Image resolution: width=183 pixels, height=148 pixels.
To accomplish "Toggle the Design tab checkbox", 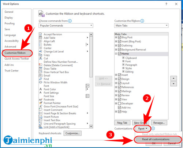I will (119, 79).
